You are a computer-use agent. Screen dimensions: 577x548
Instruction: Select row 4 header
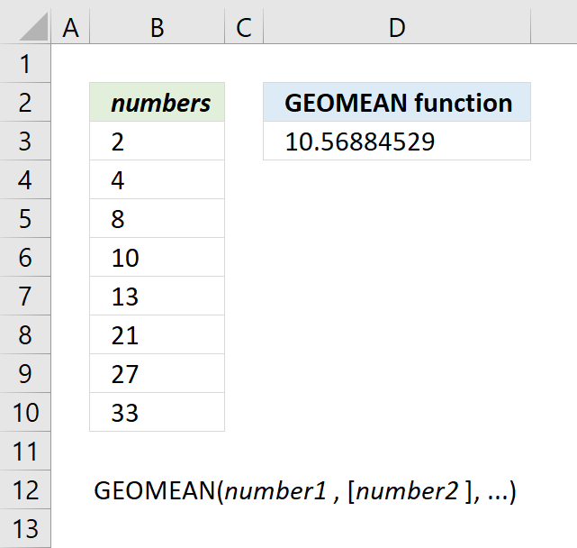point(25,180)
